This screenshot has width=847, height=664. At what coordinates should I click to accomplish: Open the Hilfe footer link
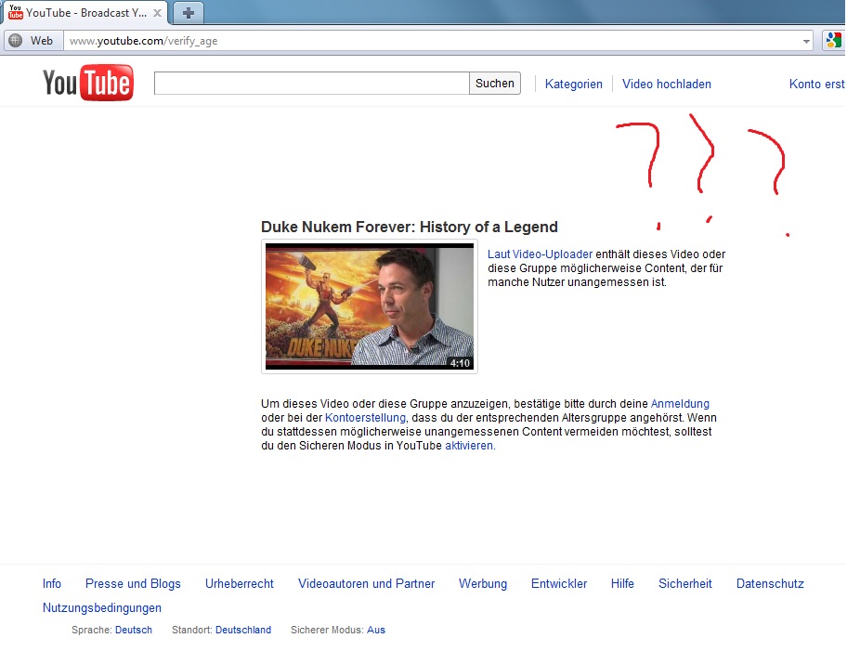point(622,583)
